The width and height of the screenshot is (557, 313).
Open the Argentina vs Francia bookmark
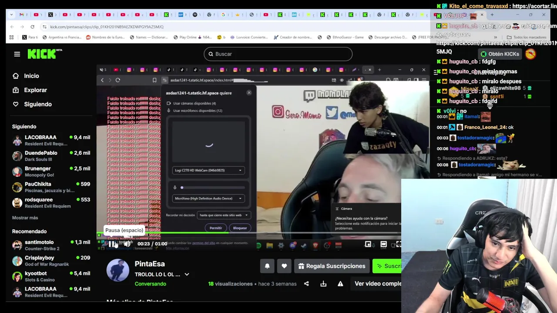point(62,37)
